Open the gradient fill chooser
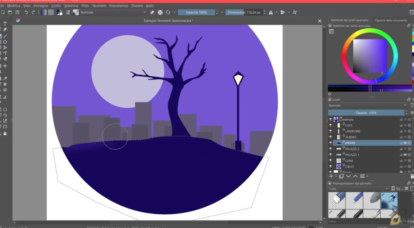Image resolution: width=414 pixels, height=228 pixels. [x=44, y=13]
